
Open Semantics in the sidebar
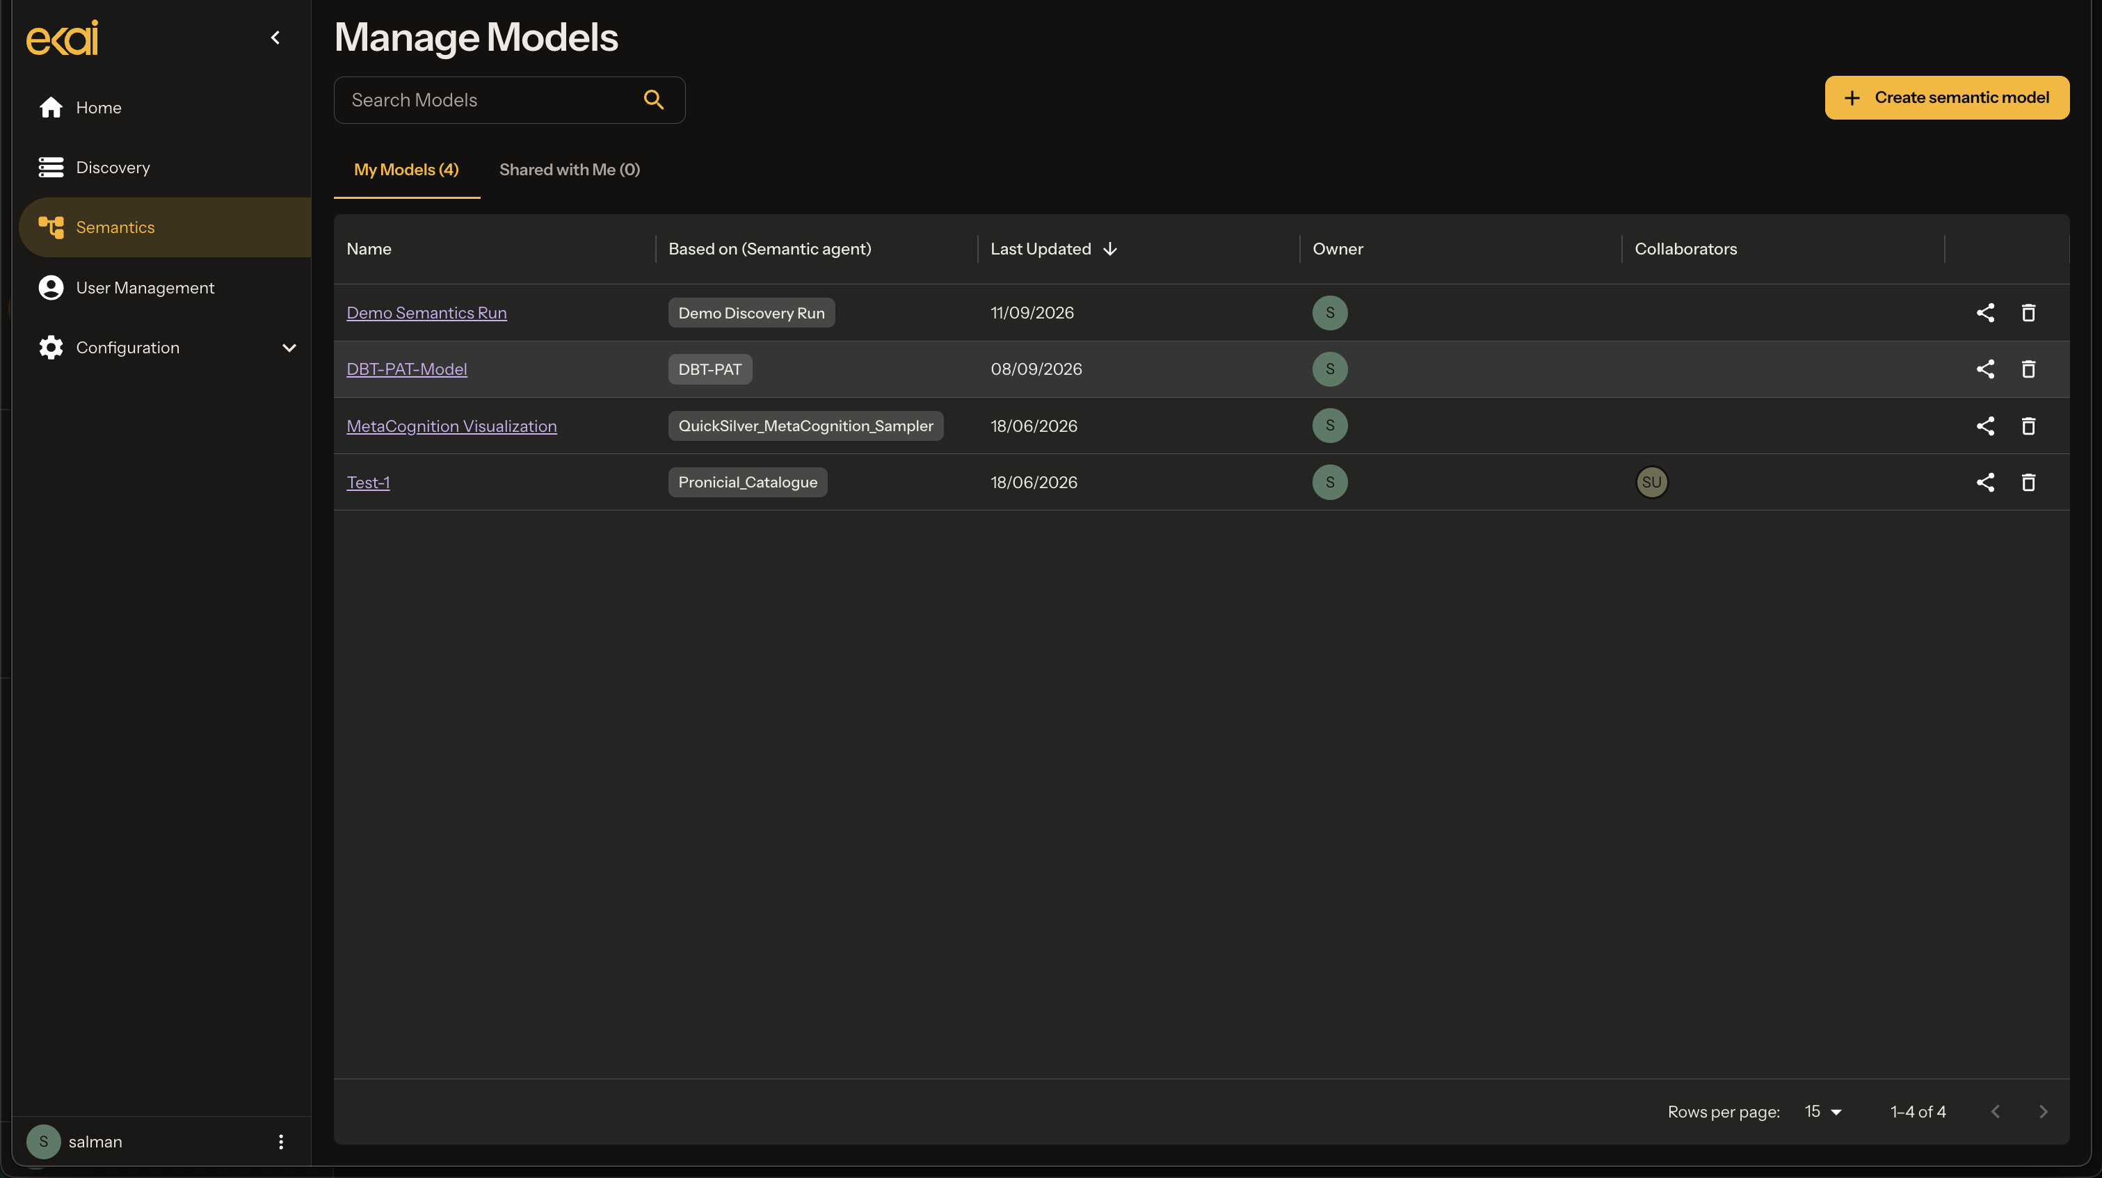tap(165, 227)
